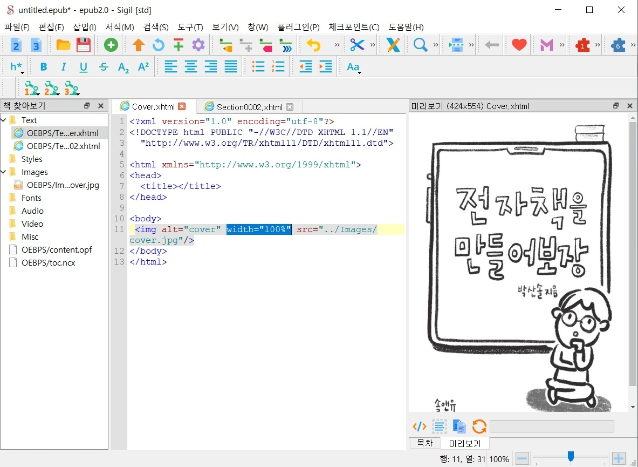Click the zoom slider handle
638x467 pixels.
click(571, 457)
